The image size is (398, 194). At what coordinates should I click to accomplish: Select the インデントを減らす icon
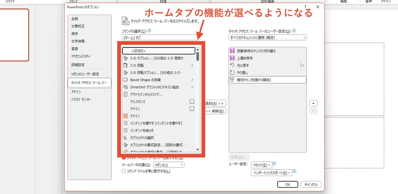(126, 130)
